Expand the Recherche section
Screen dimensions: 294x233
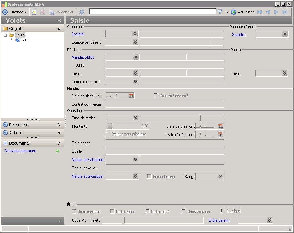pos(59,125)
